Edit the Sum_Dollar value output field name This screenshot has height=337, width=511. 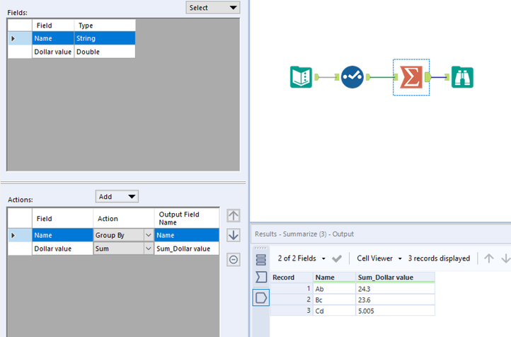click(x=187, y=249)
